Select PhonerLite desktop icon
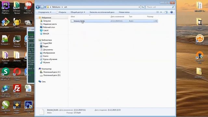Viewport: 208px width, 117px height. pos(200,40)
